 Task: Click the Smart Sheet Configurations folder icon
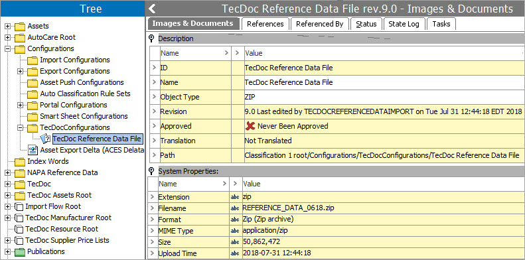33,117
